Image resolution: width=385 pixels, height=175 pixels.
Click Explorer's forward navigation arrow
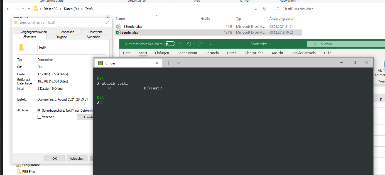coord(16,9)
